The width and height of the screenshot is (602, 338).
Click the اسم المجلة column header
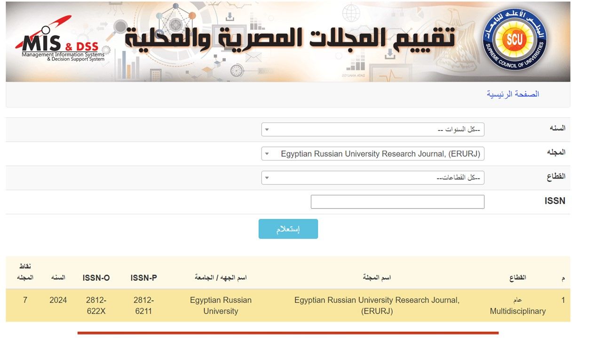pos(377,278)
